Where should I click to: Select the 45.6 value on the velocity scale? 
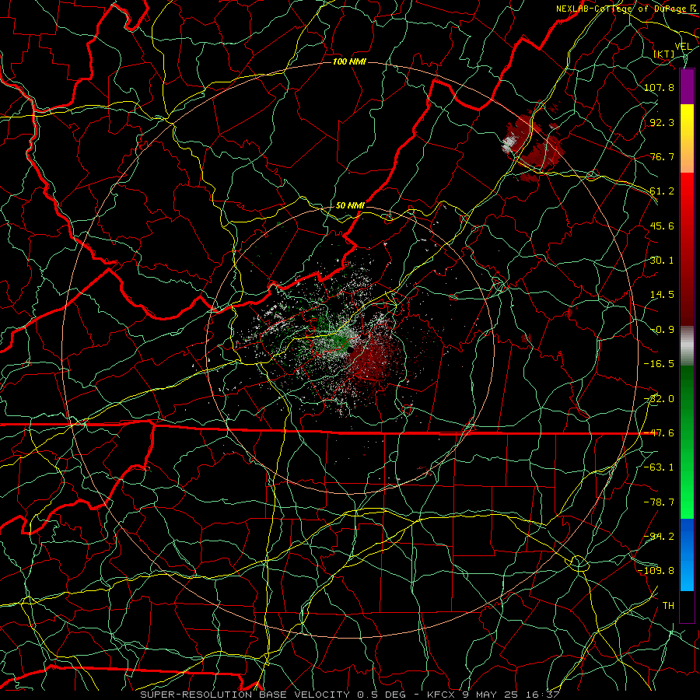[x=662, y=226]
